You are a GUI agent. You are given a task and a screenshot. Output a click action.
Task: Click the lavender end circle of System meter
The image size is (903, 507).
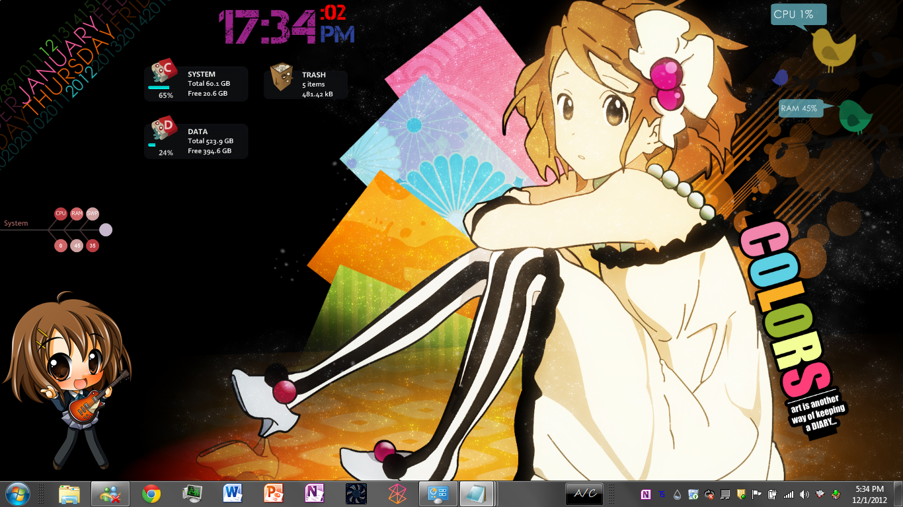[106, 230]
